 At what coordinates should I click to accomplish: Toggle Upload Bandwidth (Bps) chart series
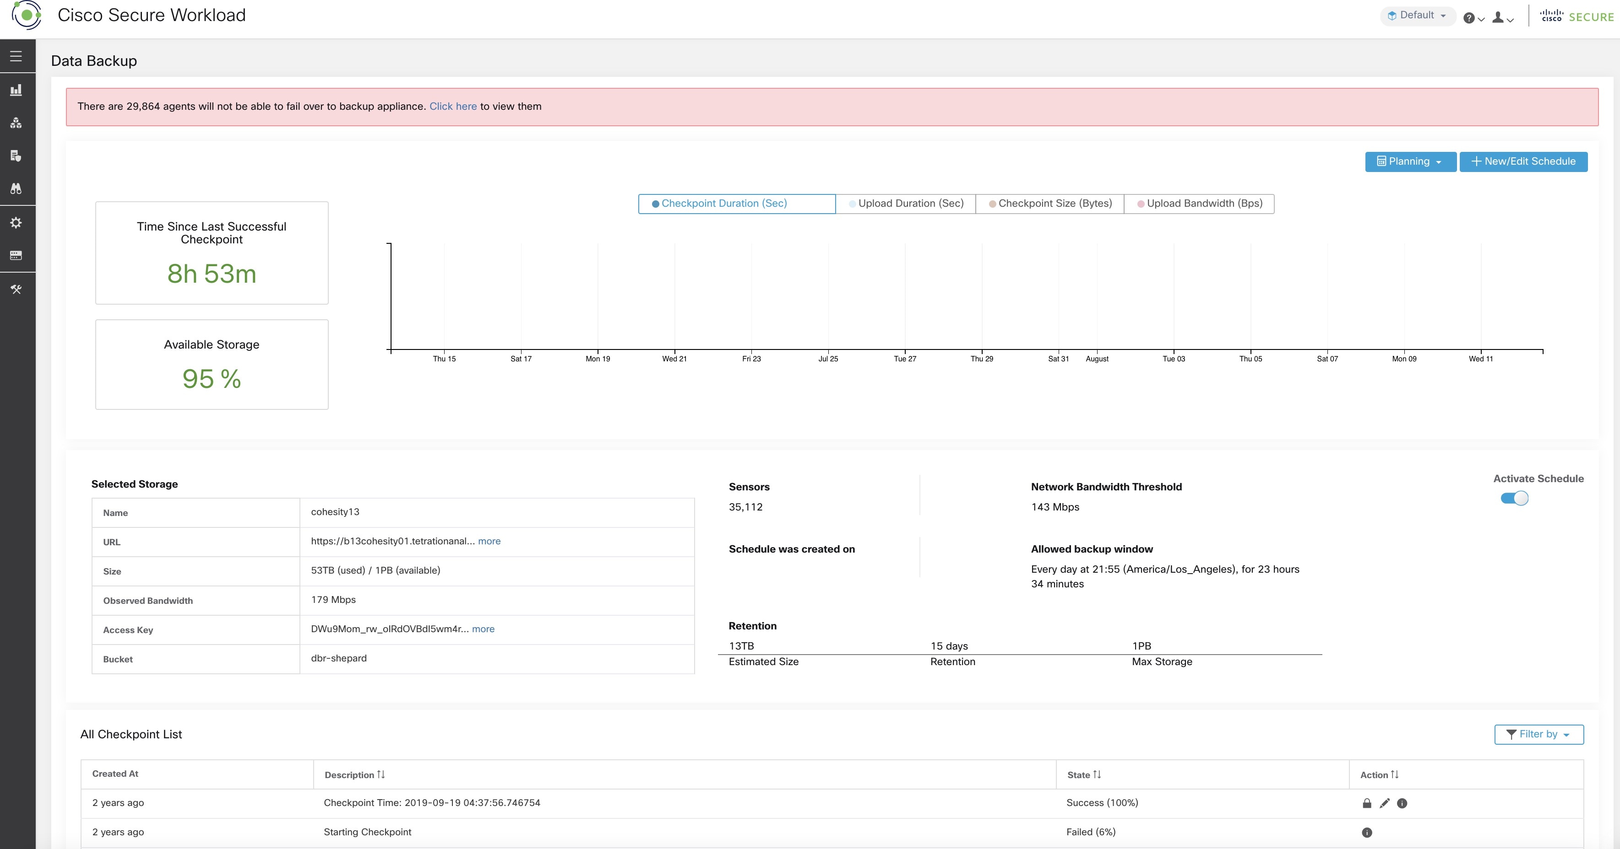1199,204
